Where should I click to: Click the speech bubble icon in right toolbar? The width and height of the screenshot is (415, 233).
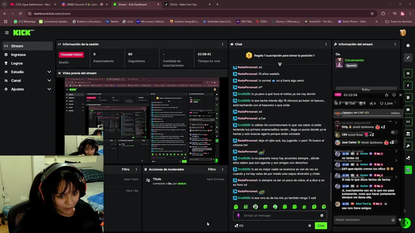[x=408, y=110]
